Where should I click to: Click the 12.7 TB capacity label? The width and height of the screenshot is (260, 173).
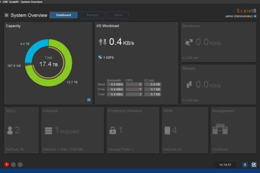[72, 82]
